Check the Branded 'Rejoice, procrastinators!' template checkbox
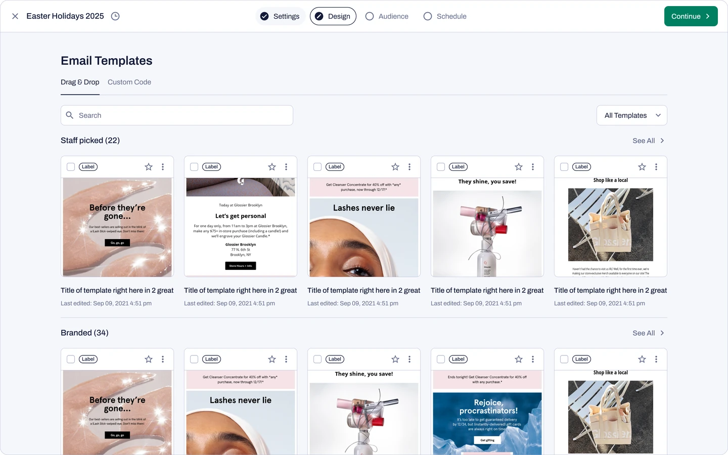 pyautogui.click(x=441, y=359)
